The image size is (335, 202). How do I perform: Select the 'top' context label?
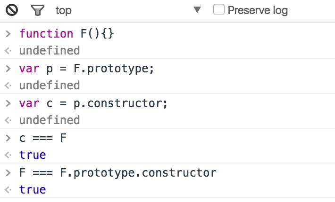point(63,10)
